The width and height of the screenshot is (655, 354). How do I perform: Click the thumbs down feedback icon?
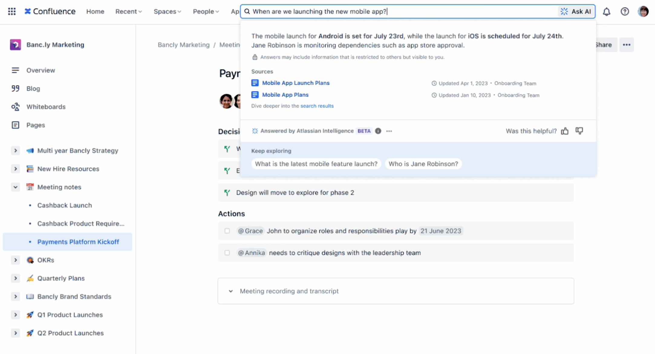(x=579, y=131)
